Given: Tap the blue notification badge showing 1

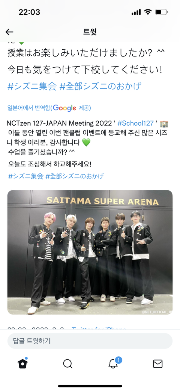Looking at the screenshot, I should click(118, 360).
